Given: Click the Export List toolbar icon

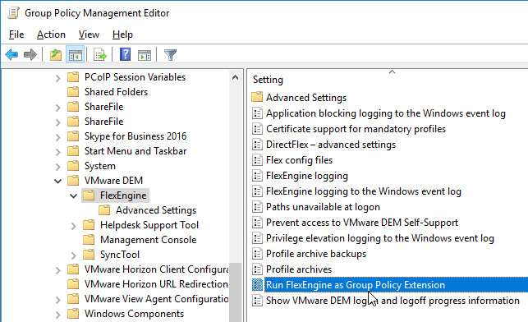Looking at the screenshot, I should point(99,54).
